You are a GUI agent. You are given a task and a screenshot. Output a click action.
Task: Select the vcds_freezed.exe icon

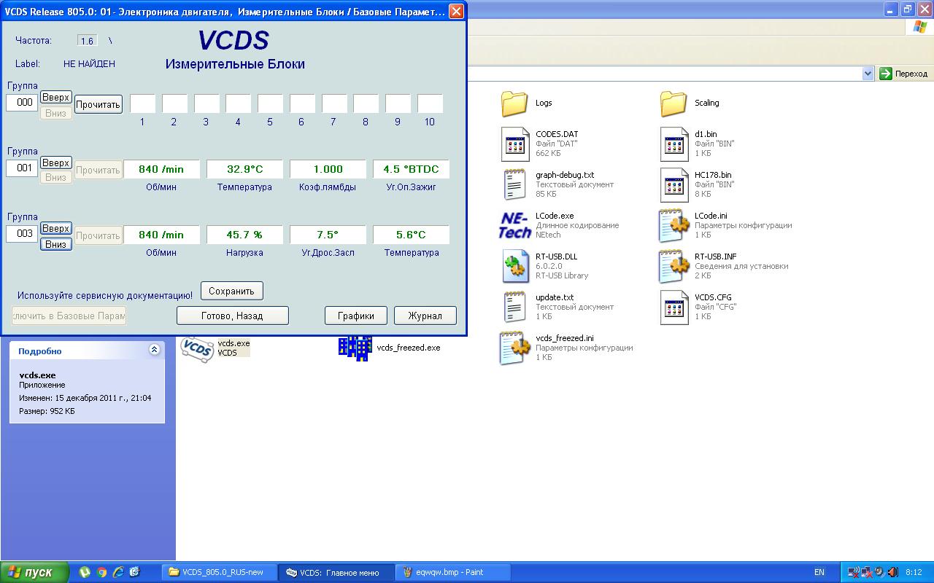(355, 348)
